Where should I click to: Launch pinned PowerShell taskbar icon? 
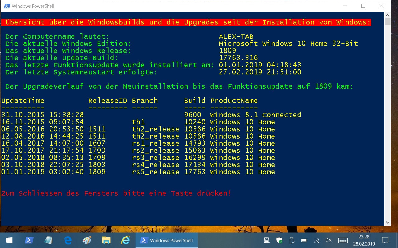point(29,240)
